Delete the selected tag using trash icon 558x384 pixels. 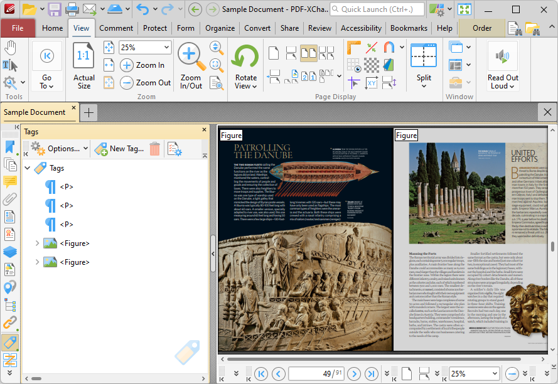(154, 149)
